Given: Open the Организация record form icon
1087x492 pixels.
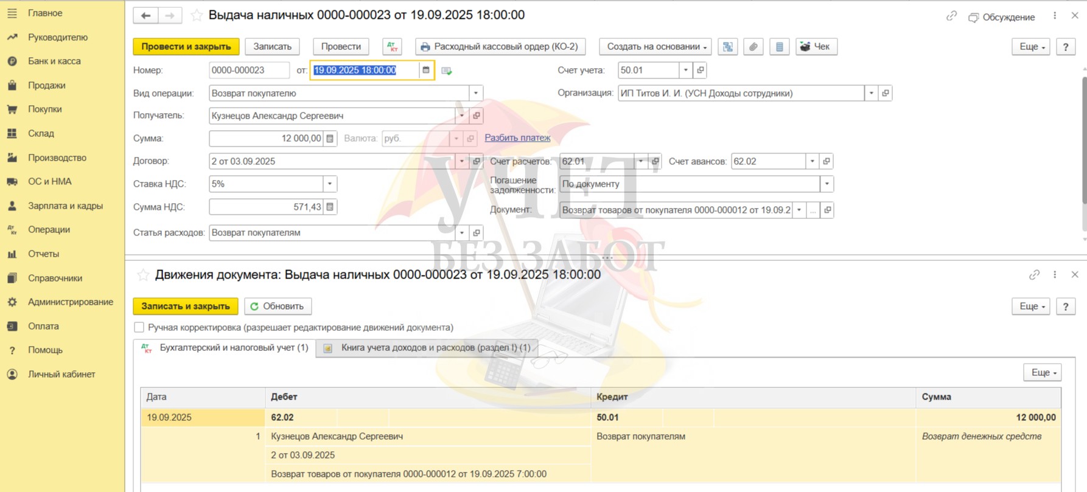Looking at the screenshot, I should (x=886, y=93).
